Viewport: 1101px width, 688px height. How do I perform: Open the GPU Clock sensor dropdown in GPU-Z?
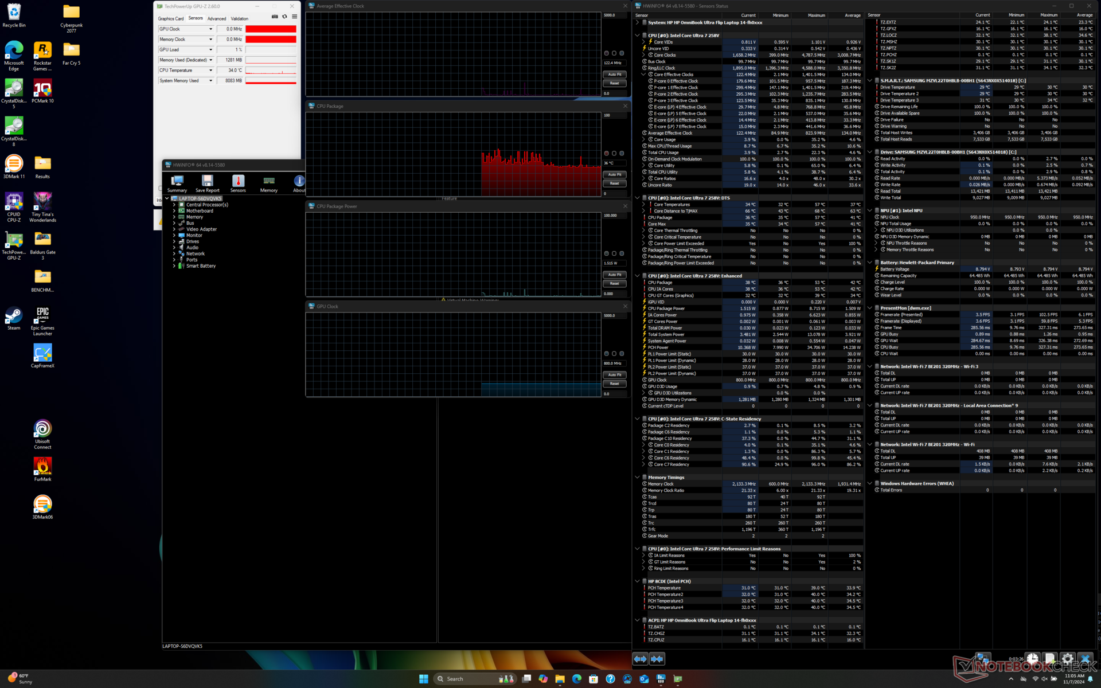pyautogui.click(x=210, y=29)
